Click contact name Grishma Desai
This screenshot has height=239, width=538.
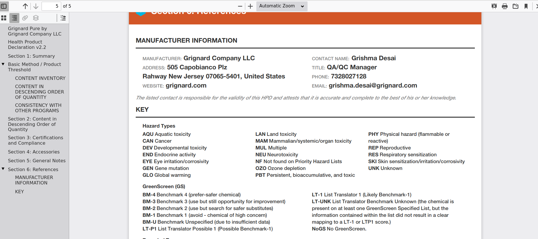[374, 58]
